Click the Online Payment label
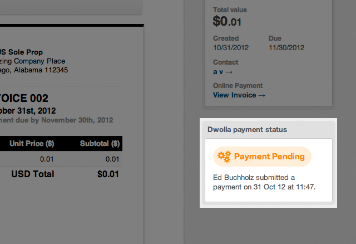This screenshot has height=244, width=356. click(238, 86)
